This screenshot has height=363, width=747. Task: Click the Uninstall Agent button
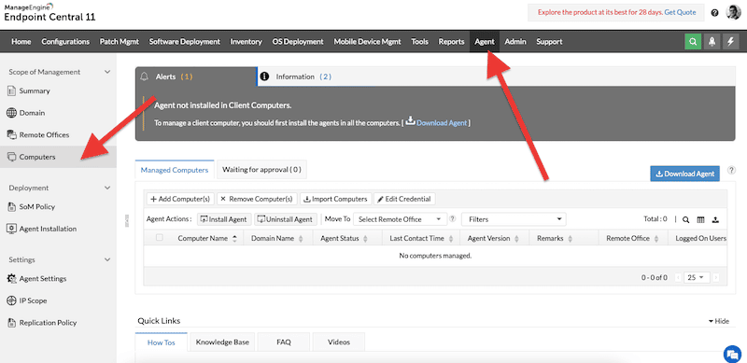(x=286, y=219)
